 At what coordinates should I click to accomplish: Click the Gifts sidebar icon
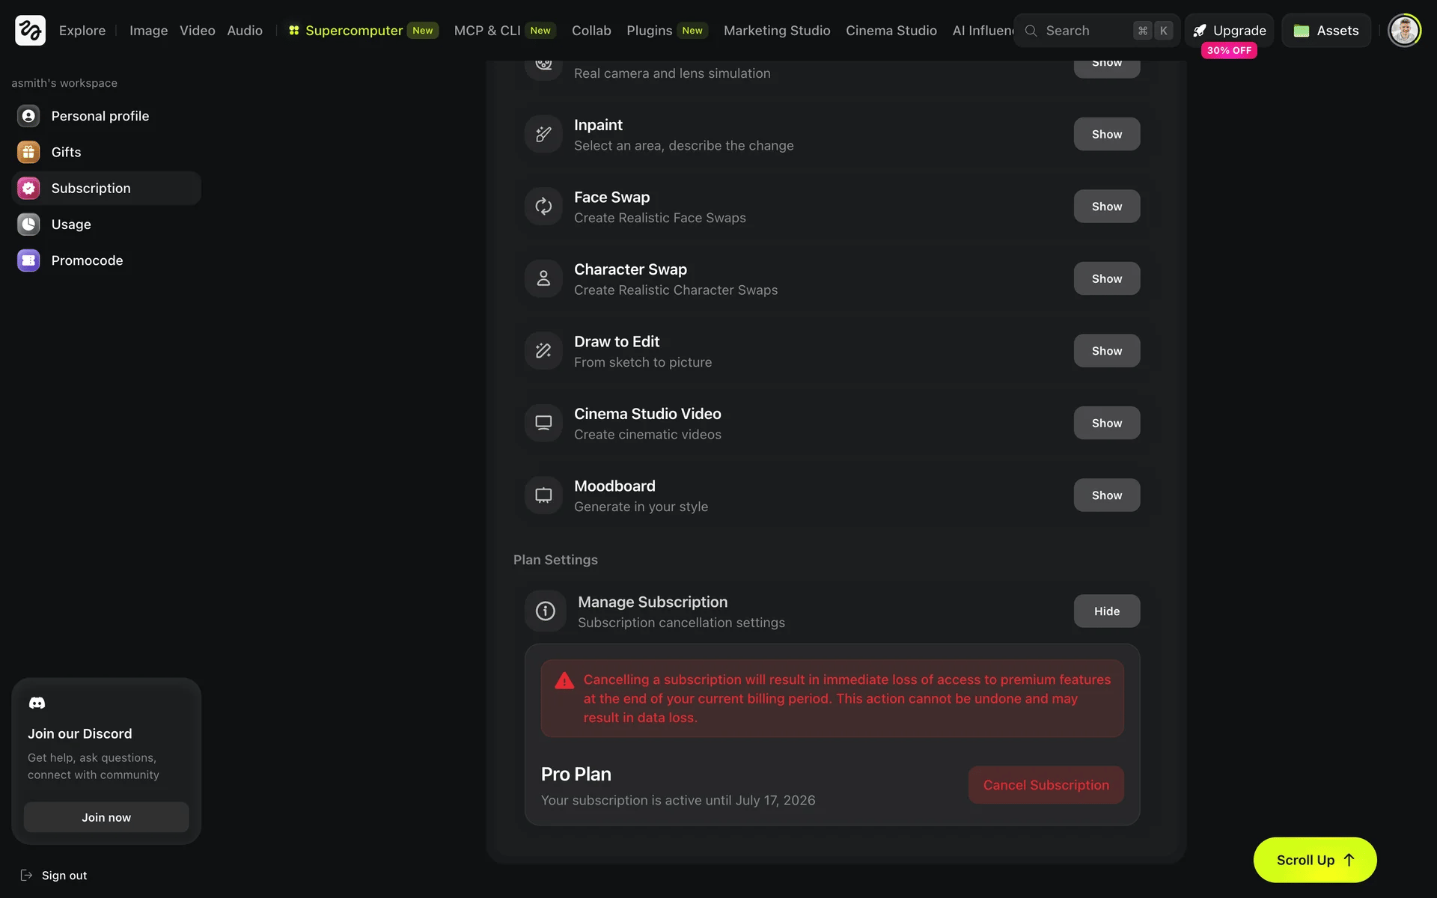tap(28, 152)
